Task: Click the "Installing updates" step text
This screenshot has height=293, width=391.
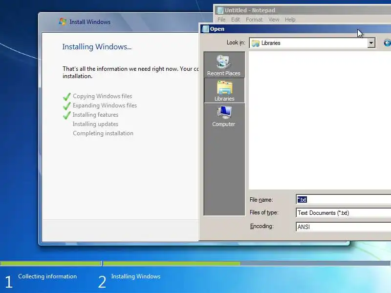Action: [95, 124]
